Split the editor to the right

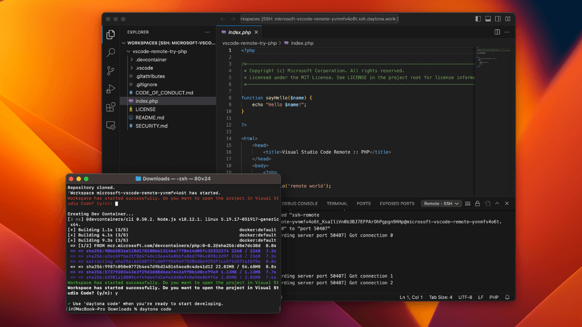[497, 32]
